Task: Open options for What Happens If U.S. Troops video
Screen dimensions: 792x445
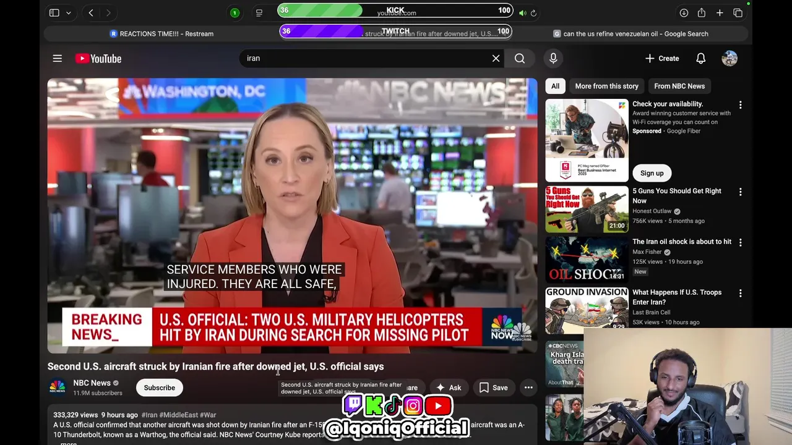Action: pyautogui.click(x=740, y=294)
